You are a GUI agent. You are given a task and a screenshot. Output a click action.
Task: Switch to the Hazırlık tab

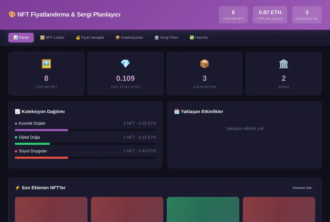click(199, 37)
